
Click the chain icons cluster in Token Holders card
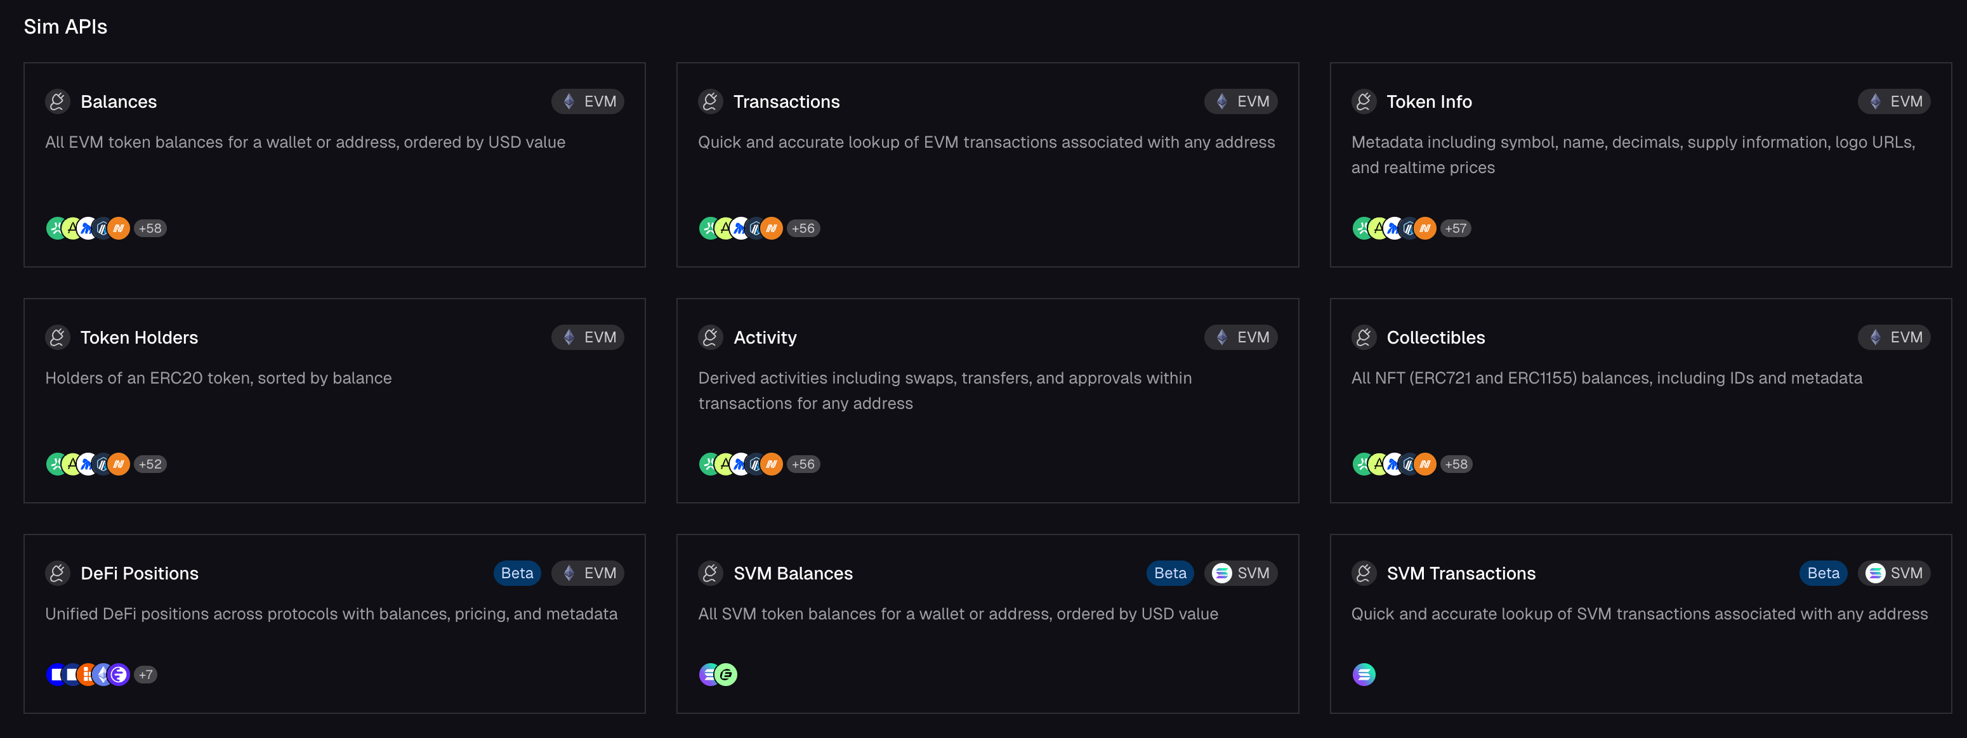click(x=88, y=464)
